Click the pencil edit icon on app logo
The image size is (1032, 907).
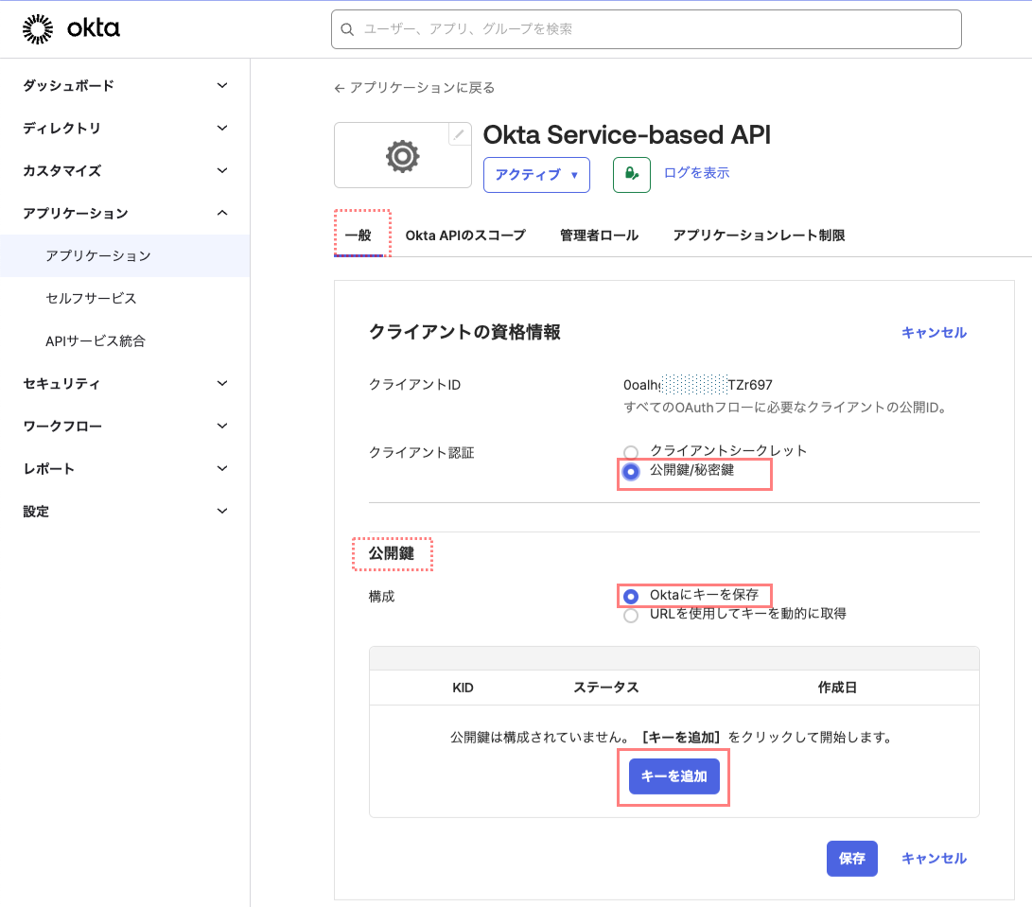[459, 134]
